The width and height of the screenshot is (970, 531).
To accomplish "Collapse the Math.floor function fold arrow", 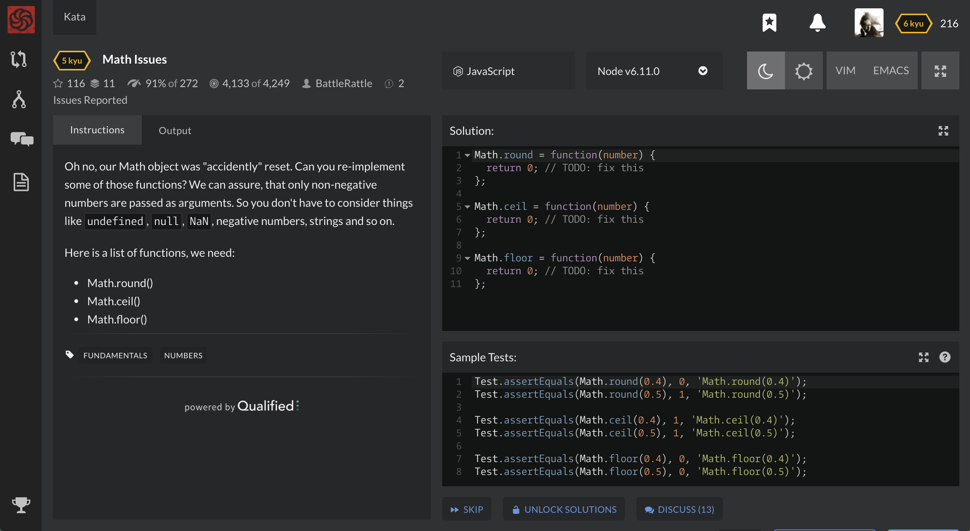I will coord(467,258).
